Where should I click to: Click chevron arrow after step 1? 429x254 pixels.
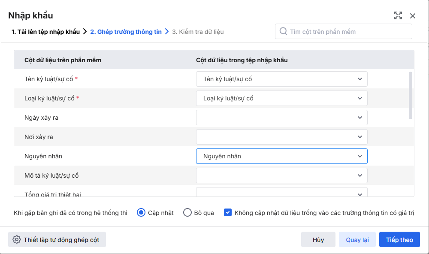tap(85, 32)
